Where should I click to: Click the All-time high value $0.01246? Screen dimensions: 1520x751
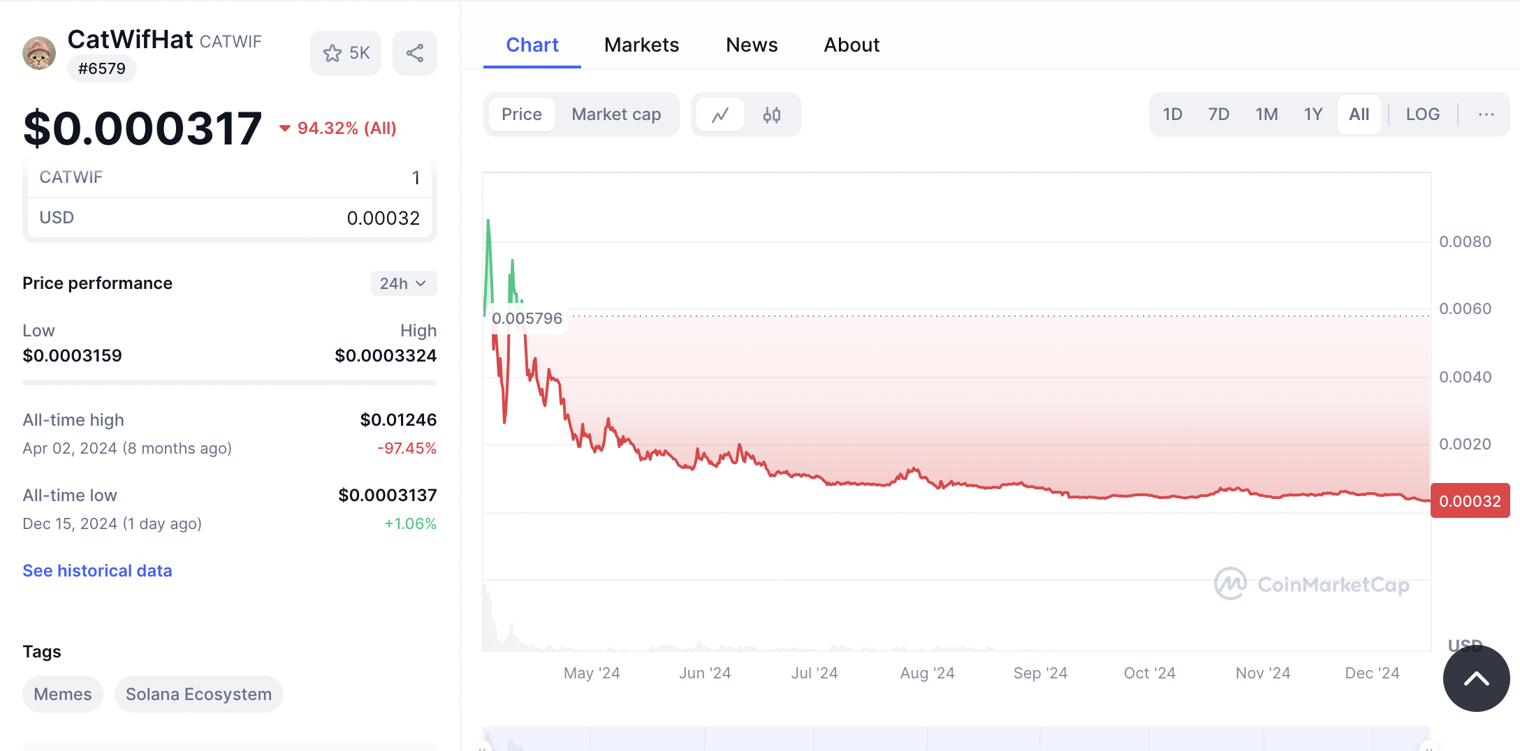[x=398, y=420]
